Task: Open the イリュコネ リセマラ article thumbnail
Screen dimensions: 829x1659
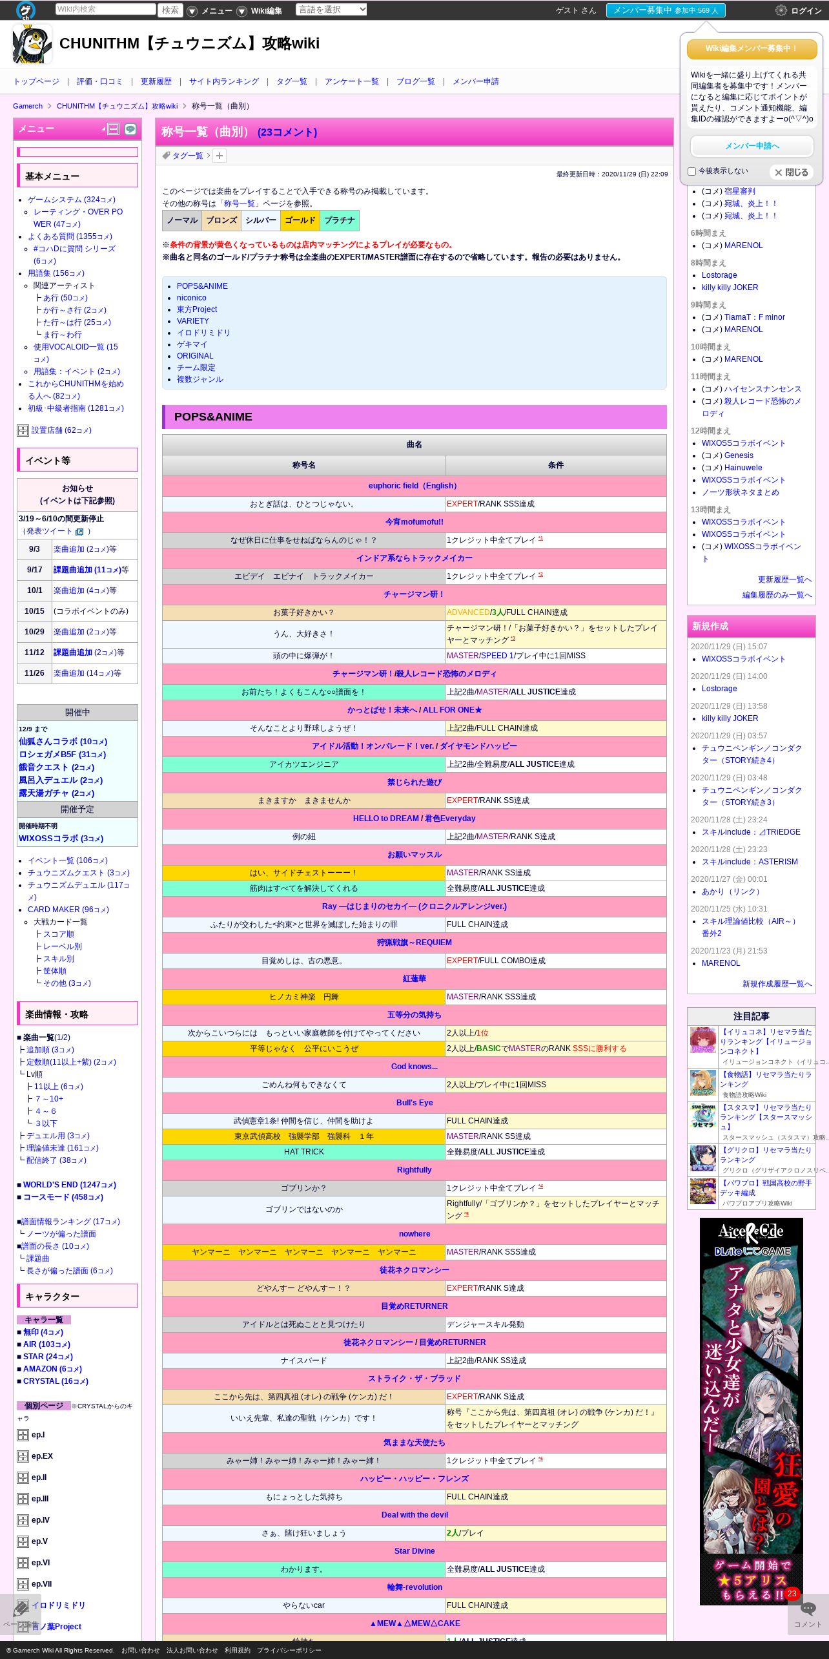Action: 703,1041
